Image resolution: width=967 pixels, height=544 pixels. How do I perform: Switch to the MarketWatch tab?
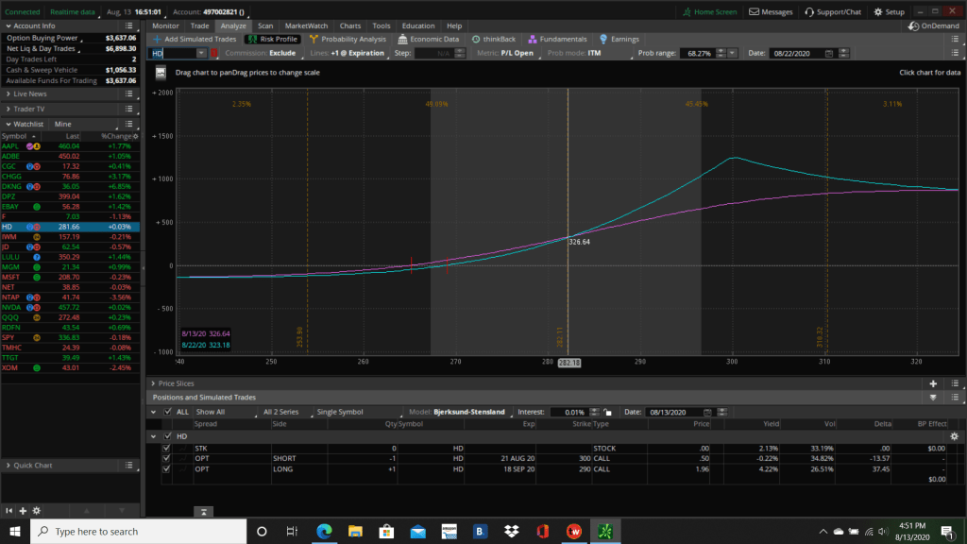307,25
